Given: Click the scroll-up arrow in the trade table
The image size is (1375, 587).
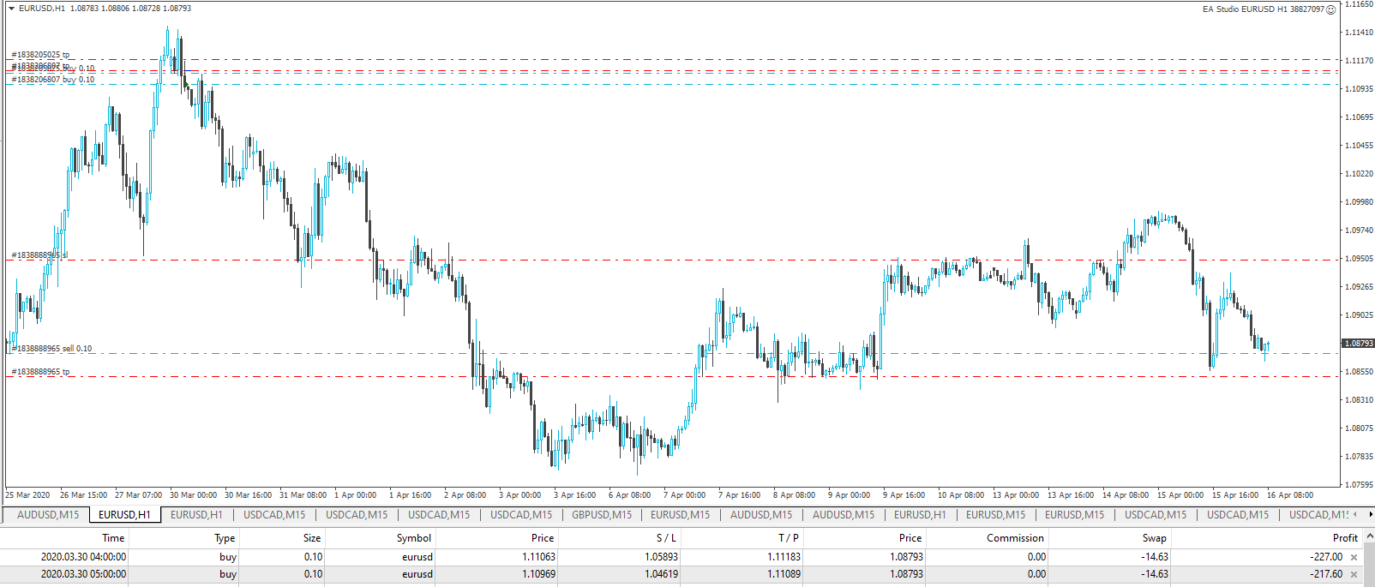Looking at the screenshot, I should [1369, 536].
